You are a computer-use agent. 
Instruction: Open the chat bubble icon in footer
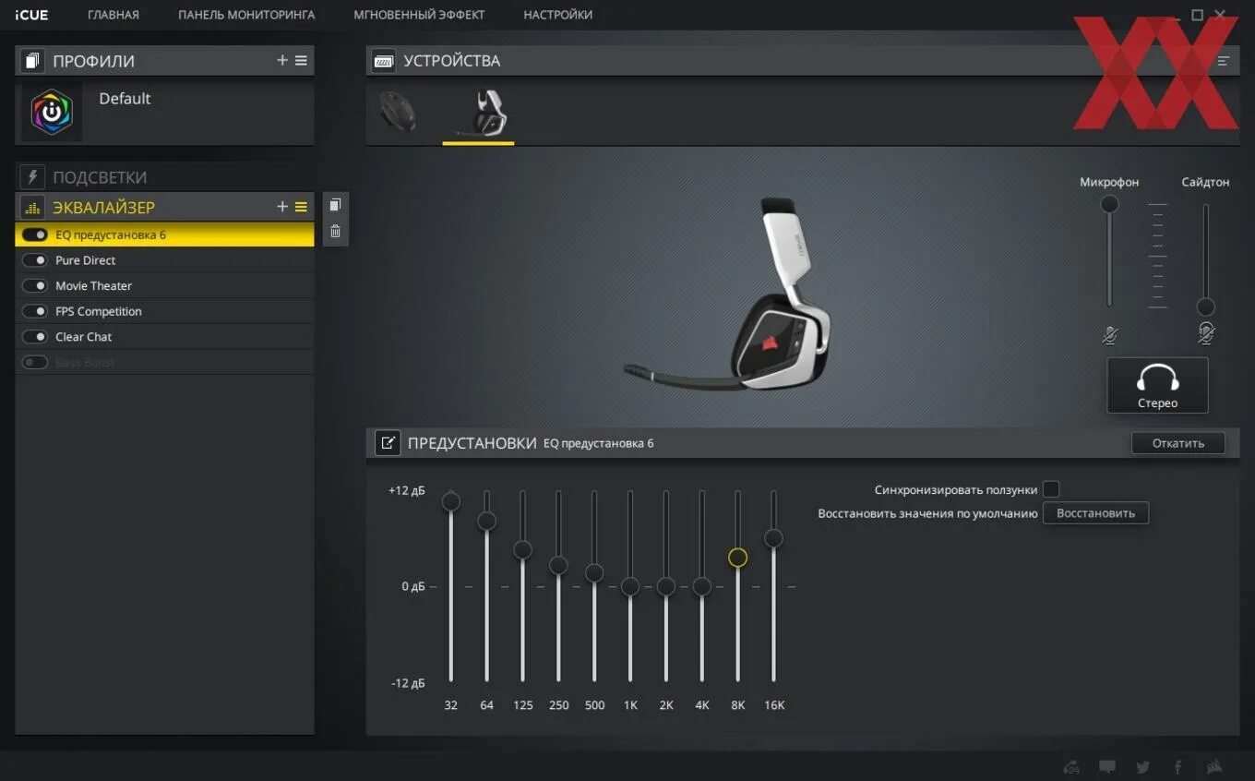tap(1107, 766)
